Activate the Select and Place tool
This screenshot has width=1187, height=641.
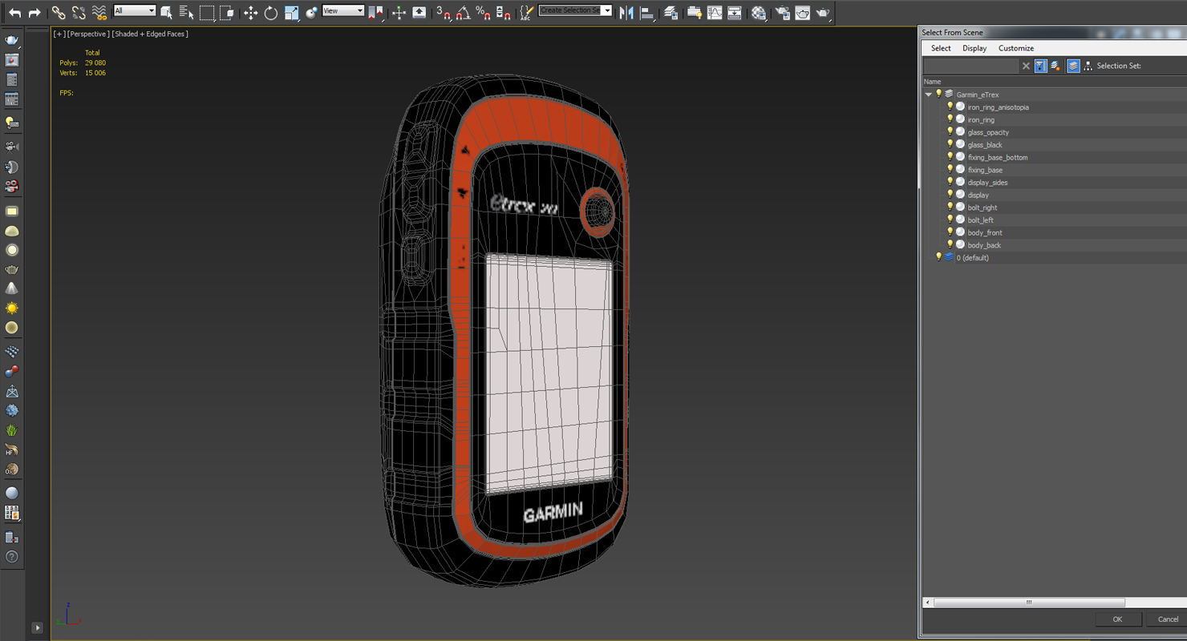click(311, 13)
